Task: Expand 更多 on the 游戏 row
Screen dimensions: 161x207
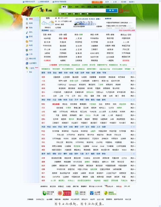Action: (x=133, y=84)
